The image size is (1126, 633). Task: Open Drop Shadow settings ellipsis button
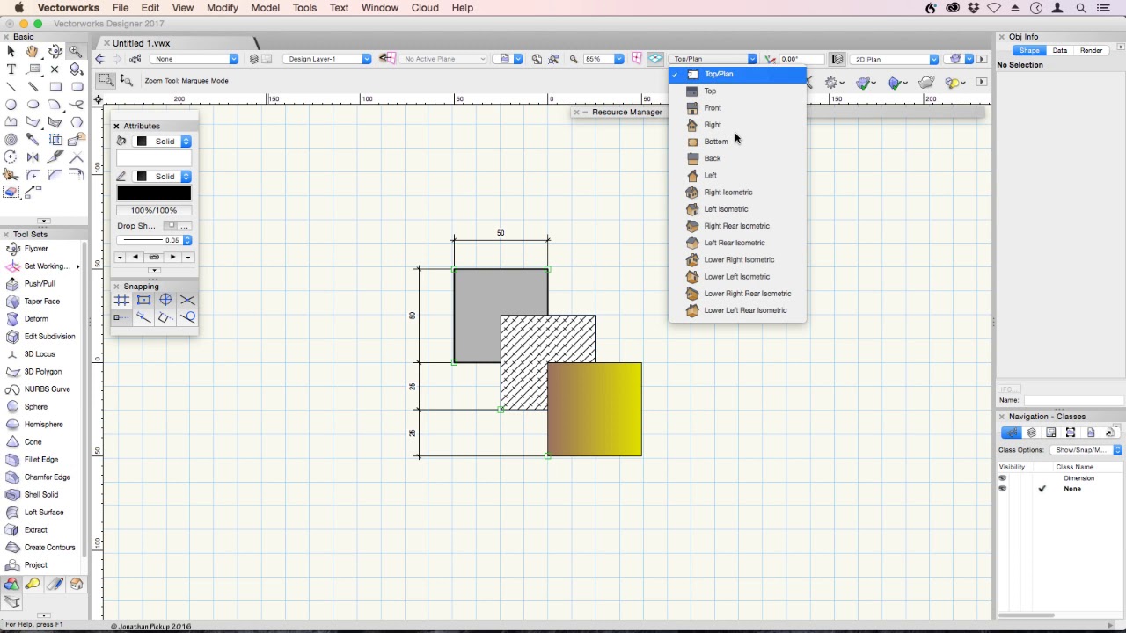coord(185,226)
